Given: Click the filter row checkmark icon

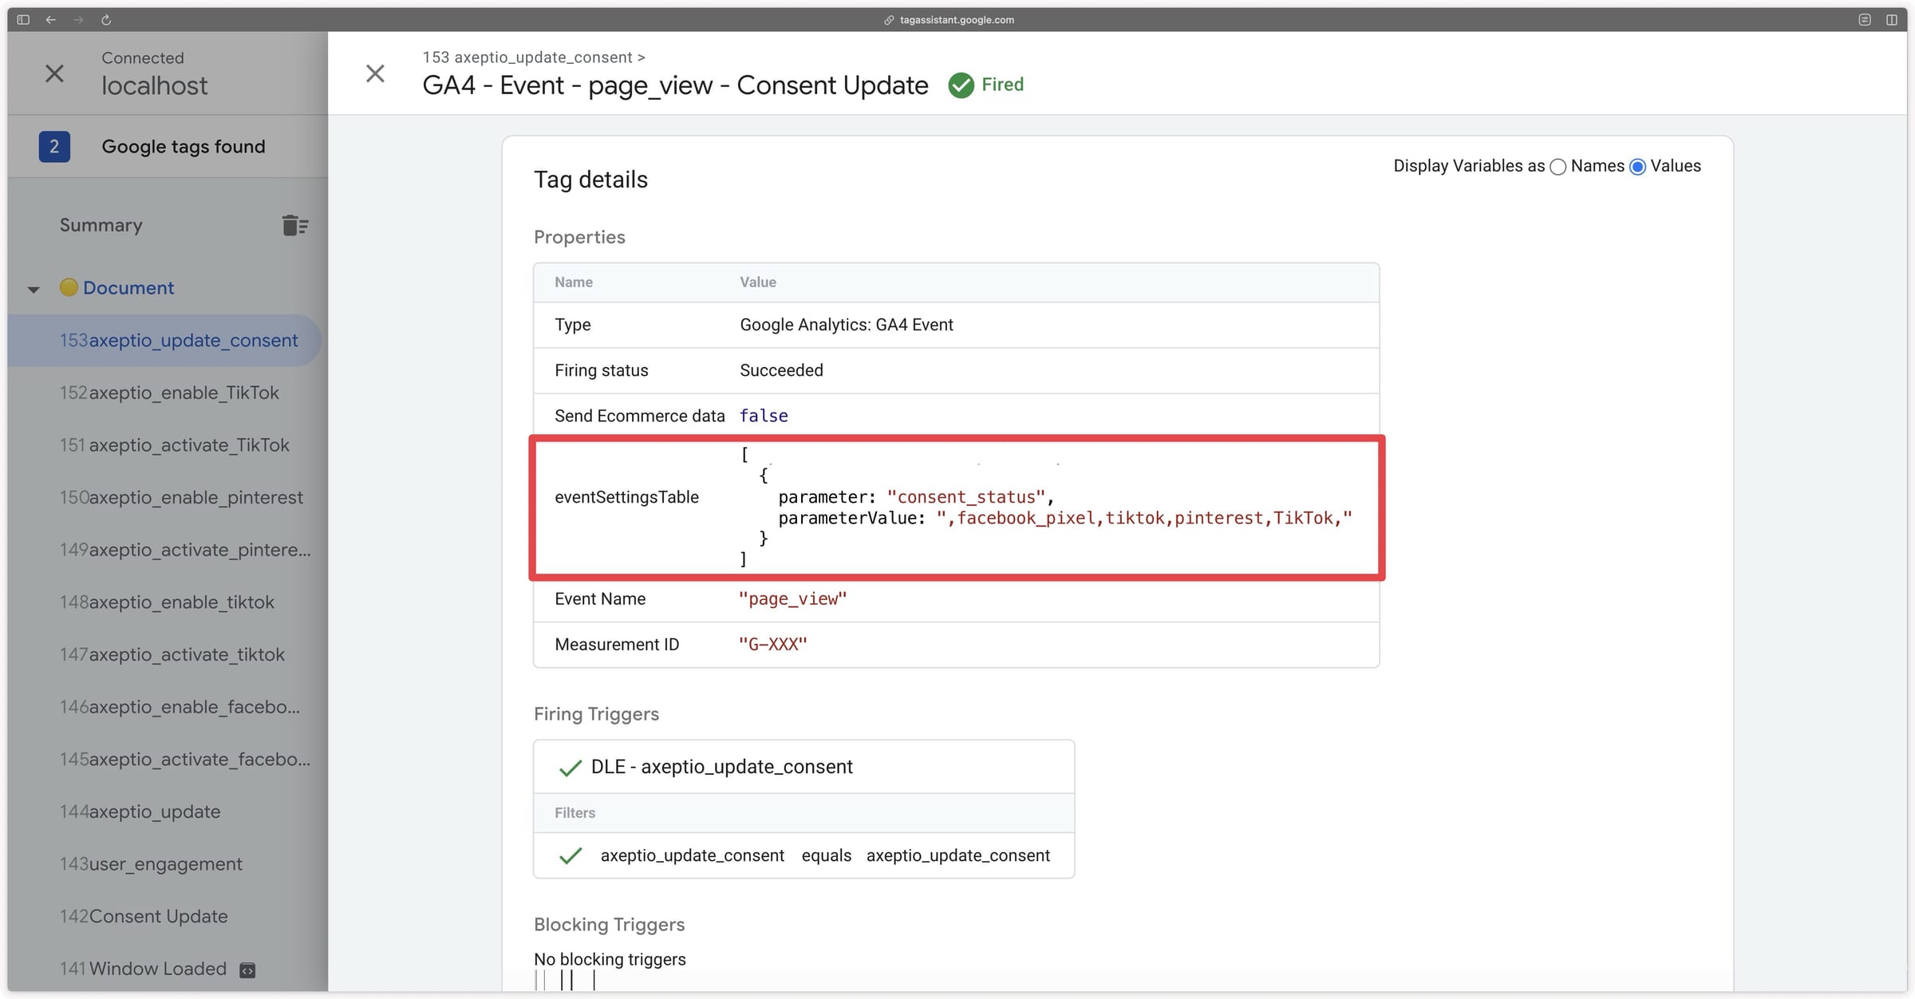Looking at the screenshot, I should click(x=570, y=856).
